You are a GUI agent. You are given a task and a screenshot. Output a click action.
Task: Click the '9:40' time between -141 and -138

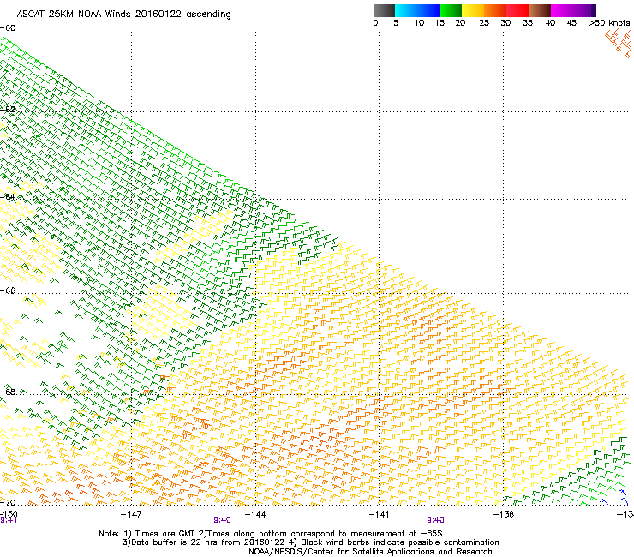click(x=435, y=520)
